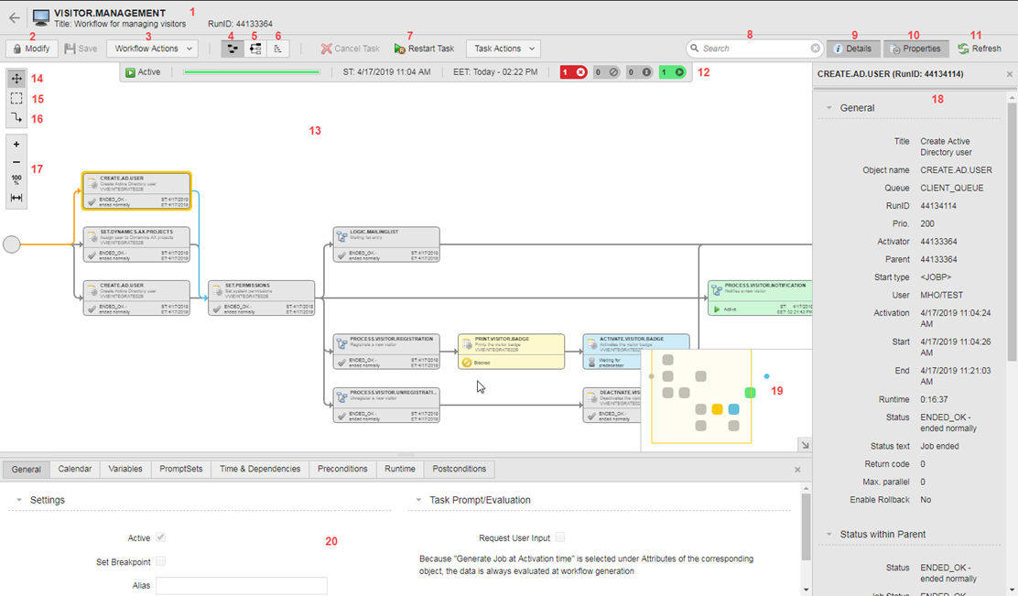
Task: Switch to the compact workflow view icon
Action: coord(232,48)
